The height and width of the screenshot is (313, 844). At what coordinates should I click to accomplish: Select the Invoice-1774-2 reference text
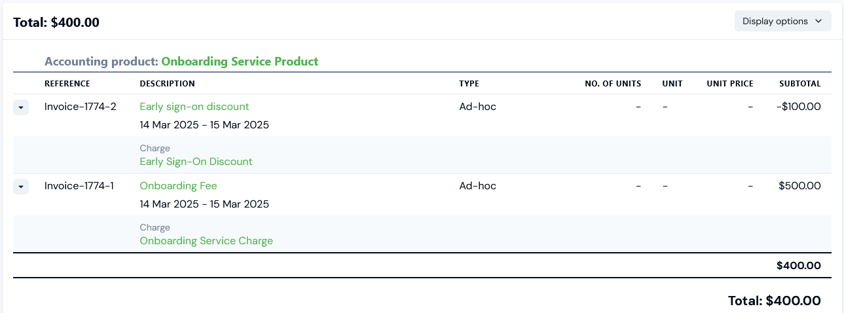click(x=81, y=107)
